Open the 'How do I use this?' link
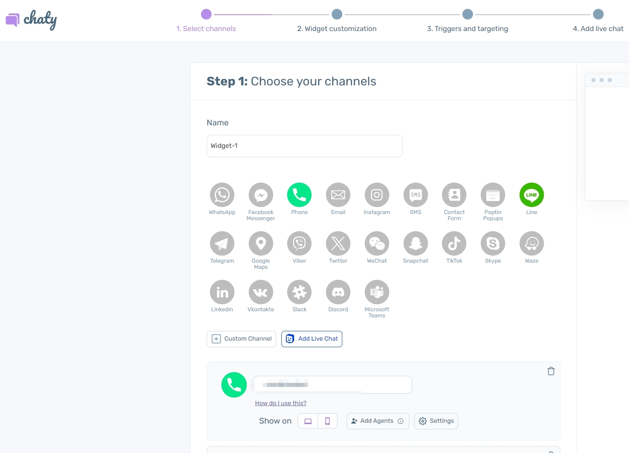The width and height of the screenshot is (629, 453). (x=281, y=403)
